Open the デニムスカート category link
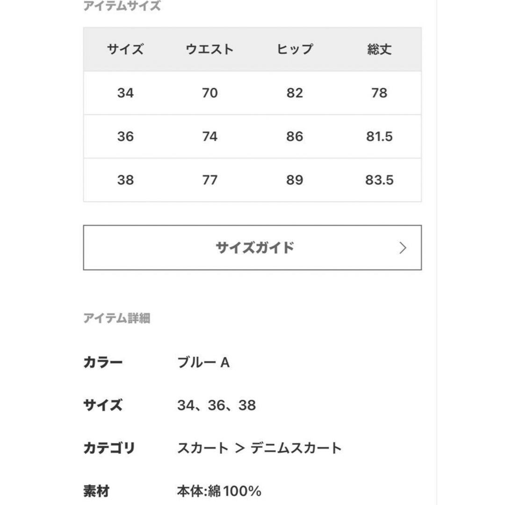 (x=296, y=448)
